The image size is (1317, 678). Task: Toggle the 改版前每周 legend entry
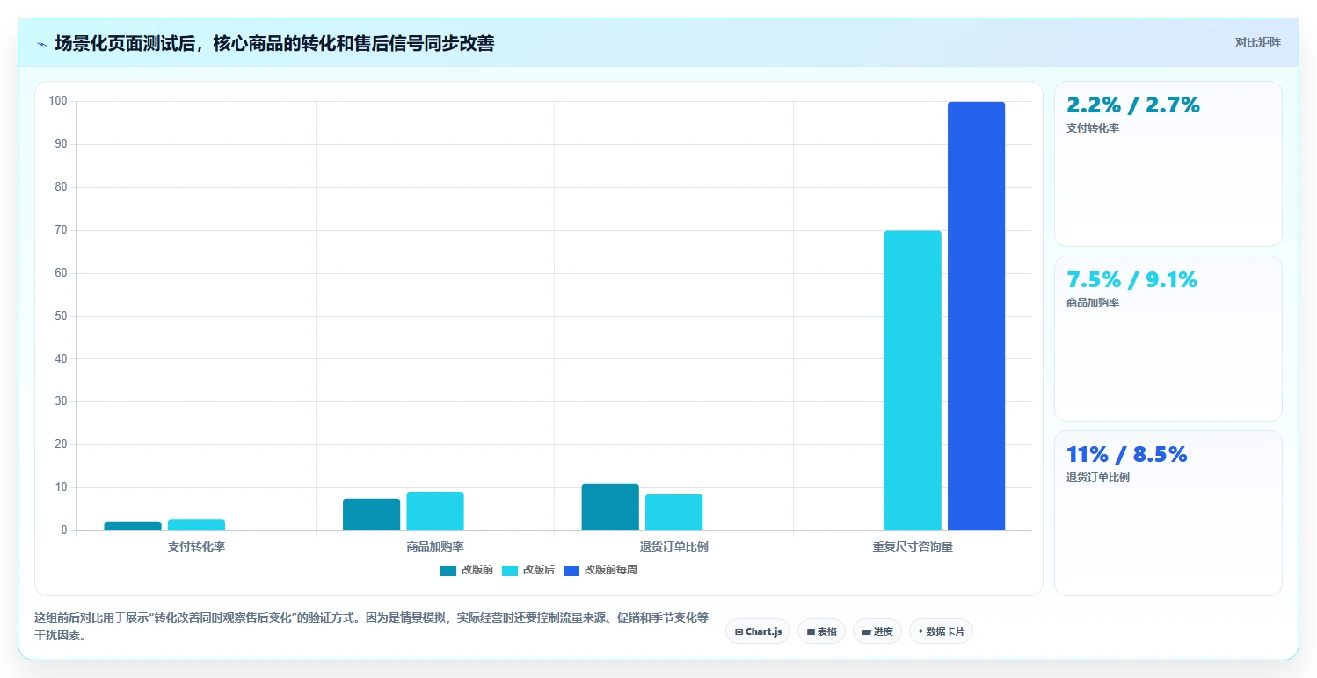(x=600, y=570)
